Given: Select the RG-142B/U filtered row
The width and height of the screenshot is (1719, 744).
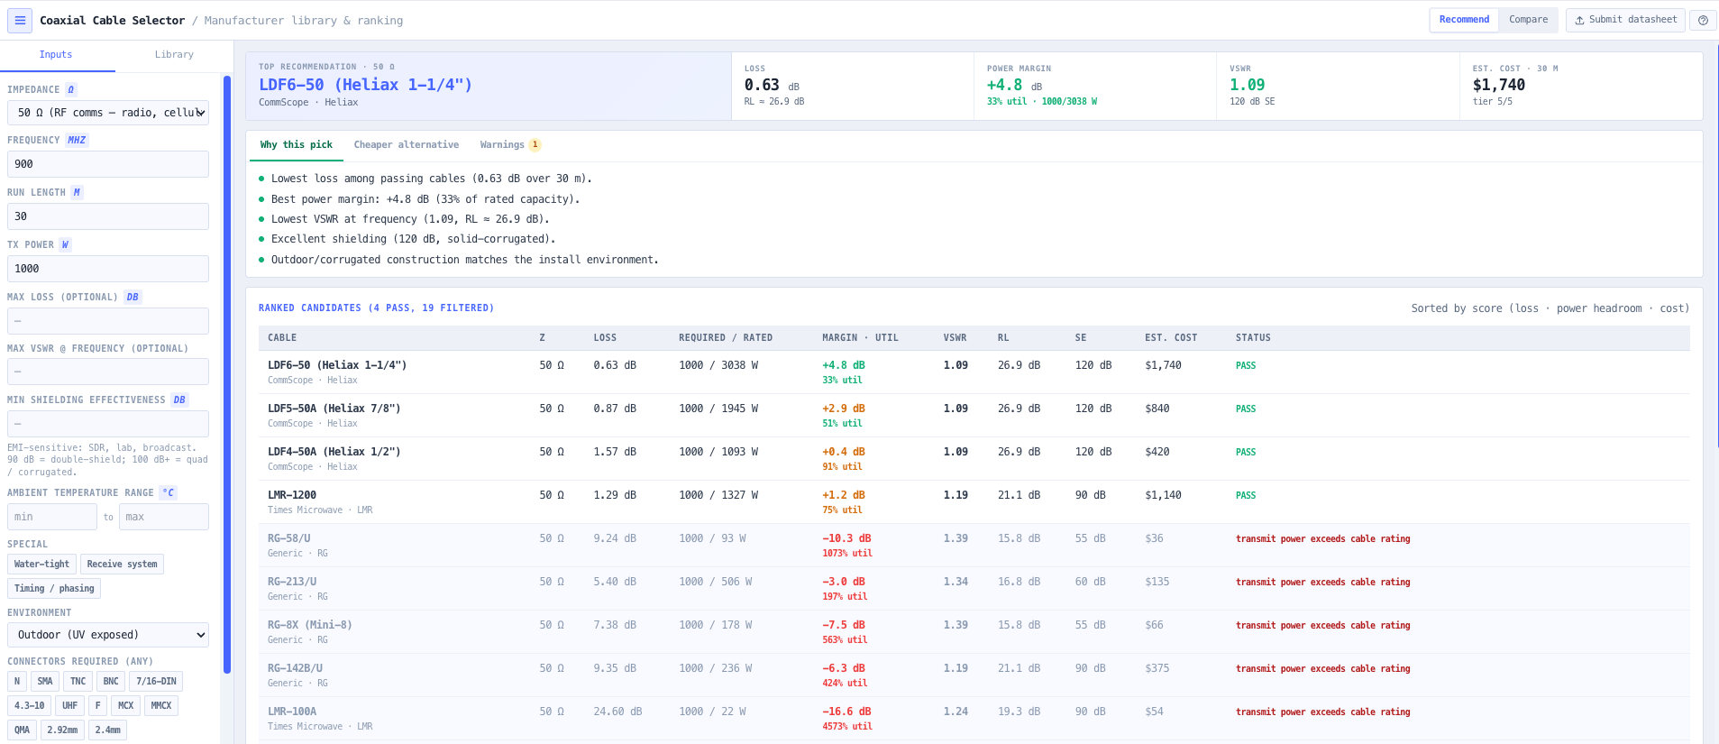Looking at the screenshot, I should click(x=974, y=675).
